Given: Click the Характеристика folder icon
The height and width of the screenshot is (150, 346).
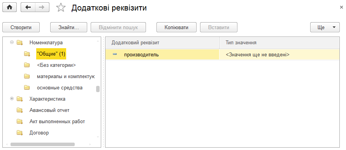Looking at the screenshot, I should [x=20, y=99].
